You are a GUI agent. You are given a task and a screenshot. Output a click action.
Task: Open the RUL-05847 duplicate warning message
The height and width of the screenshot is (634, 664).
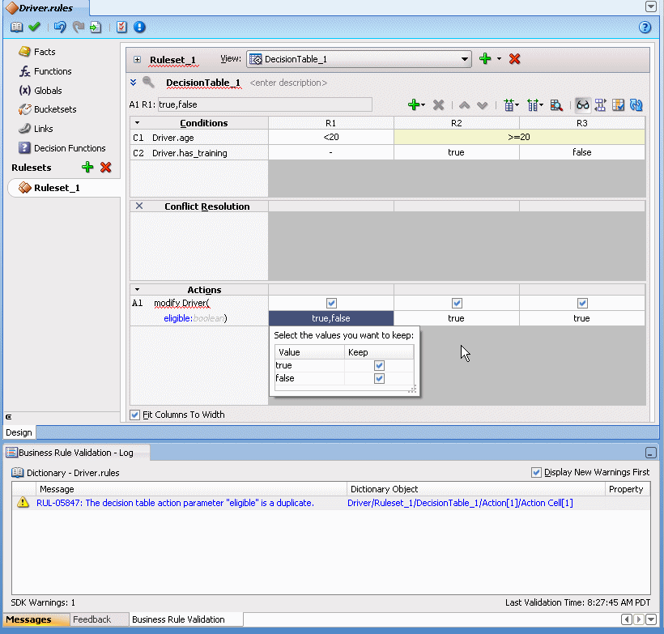(175, 503)
